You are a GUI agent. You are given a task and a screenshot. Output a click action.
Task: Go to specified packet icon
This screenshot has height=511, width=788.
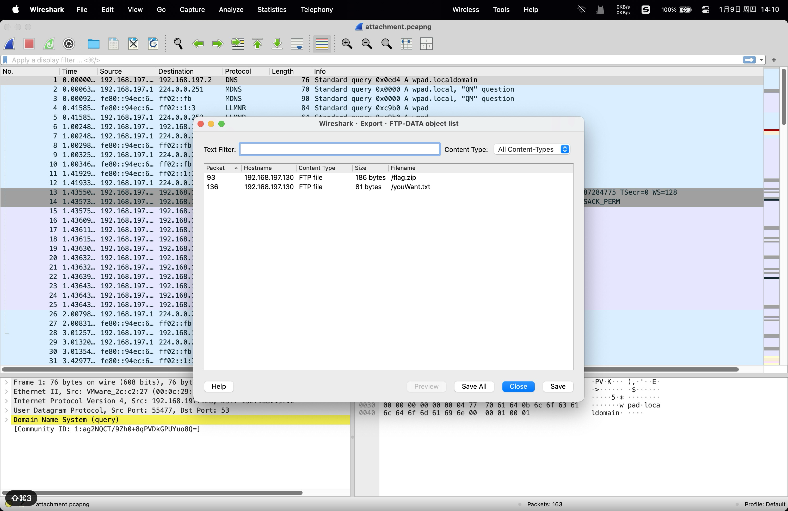238,44
